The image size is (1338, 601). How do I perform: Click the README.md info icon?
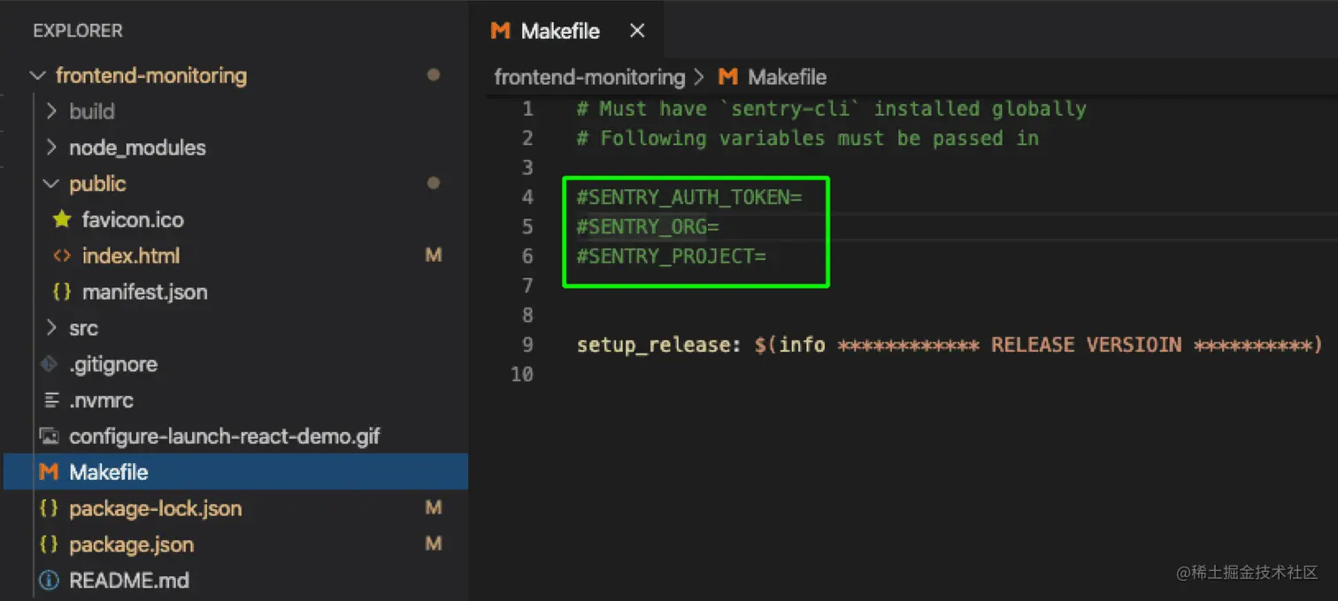click(x=50, y=581)
